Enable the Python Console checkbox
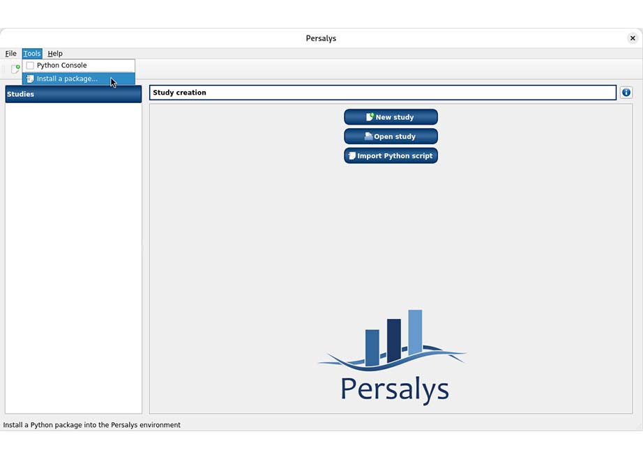The width and height of the screenshot is (643, 459). [x=30, y=65]
